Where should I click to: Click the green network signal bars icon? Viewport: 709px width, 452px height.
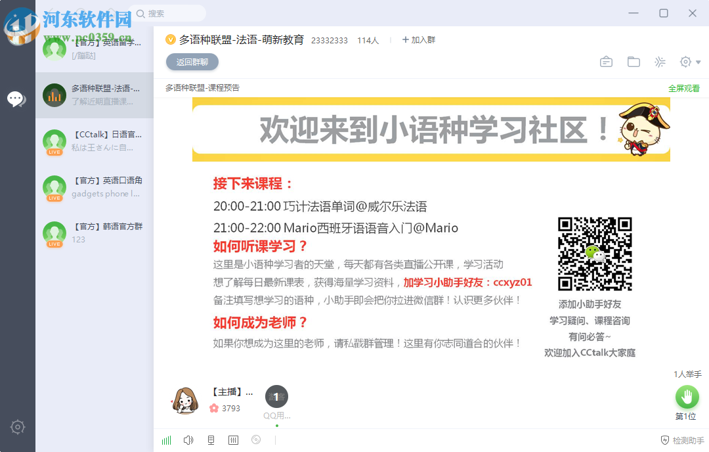(x=167, y=440)
